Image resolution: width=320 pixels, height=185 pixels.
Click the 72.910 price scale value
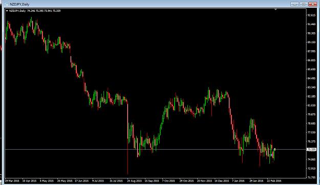pos(311,169)
